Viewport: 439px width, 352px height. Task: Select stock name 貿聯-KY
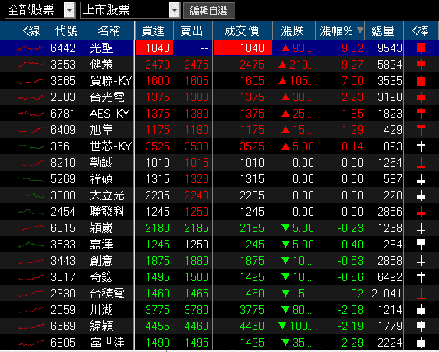pos(111,81)
